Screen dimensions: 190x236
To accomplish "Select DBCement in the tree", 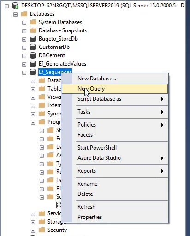I will click(x=52, y=55).
